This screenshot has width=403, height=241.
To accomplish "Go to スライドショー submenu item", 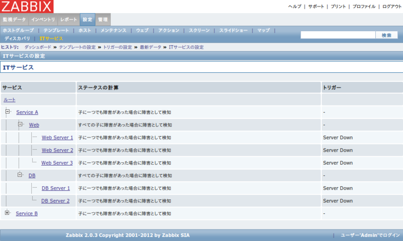I will click(x=233, y=30).
